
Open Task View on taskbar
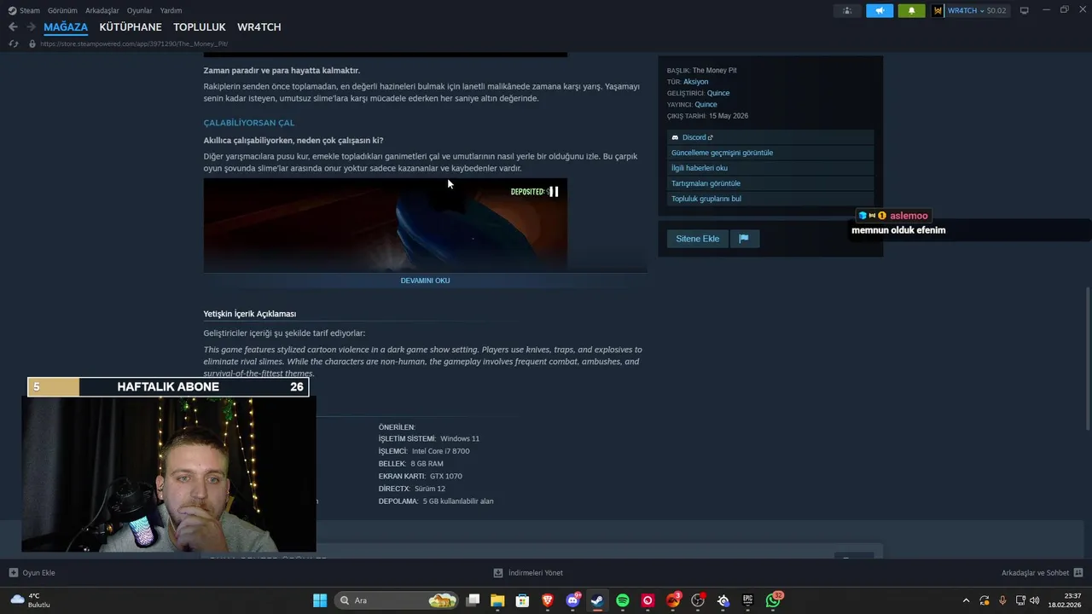click(473, 600)
